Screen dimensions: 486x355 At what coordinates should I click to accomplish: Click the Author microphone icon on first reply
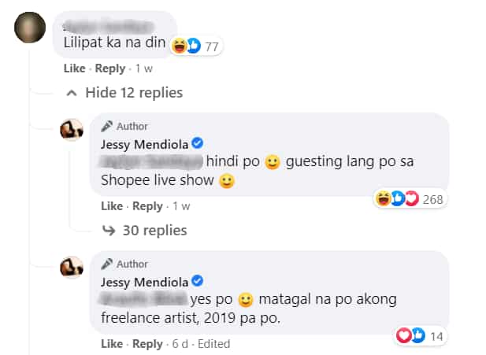tap(106, 126)
